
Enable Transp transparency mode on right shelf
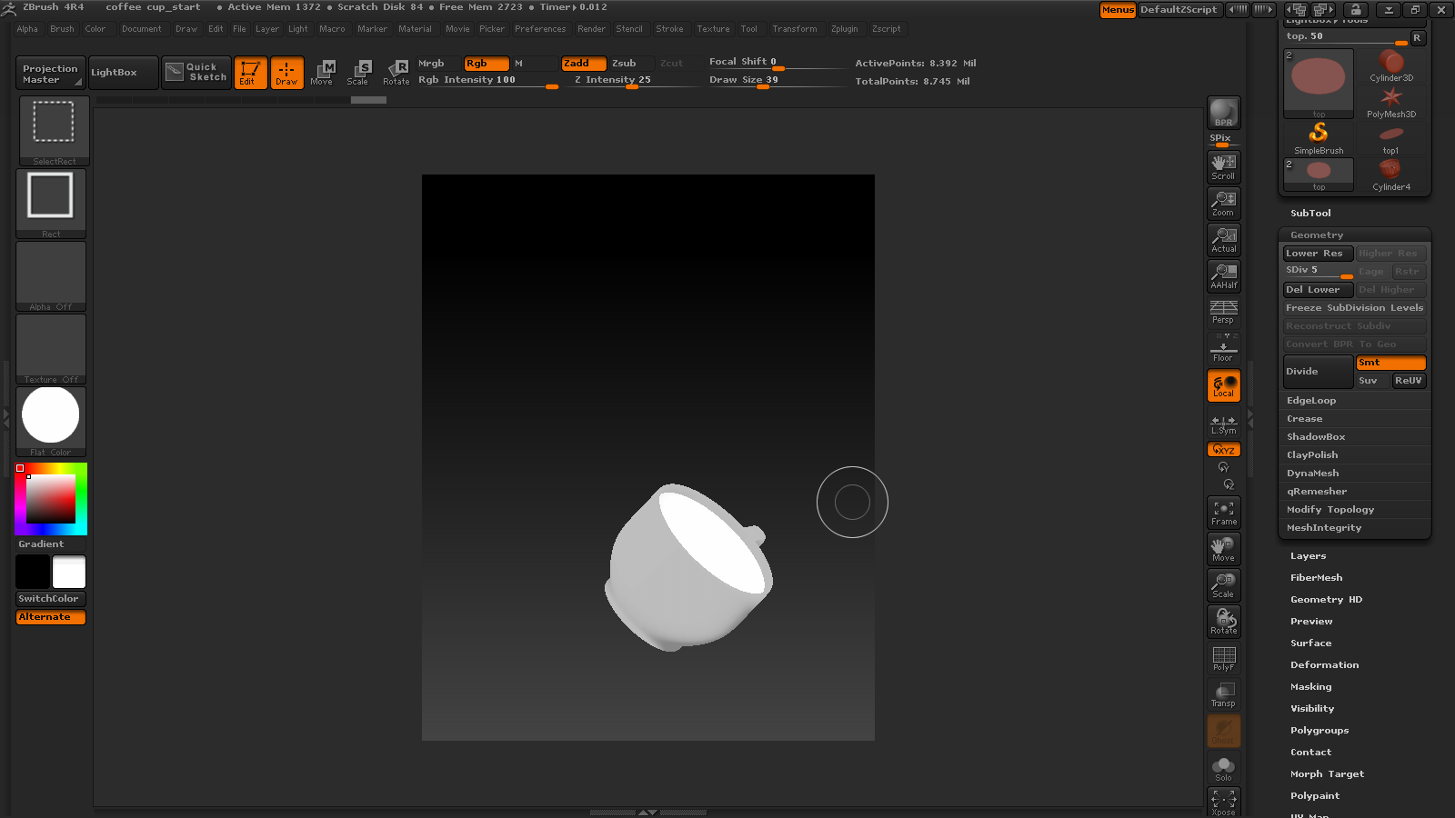[x=1223, y=694]
